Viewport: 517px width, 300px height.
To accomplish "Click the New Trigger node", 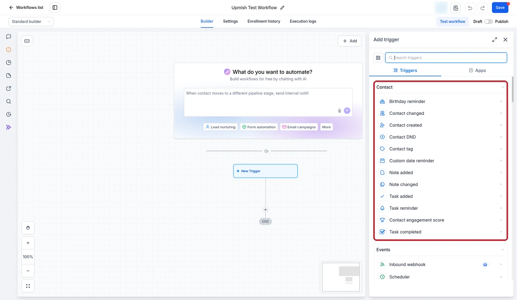I will coord(265,171).
